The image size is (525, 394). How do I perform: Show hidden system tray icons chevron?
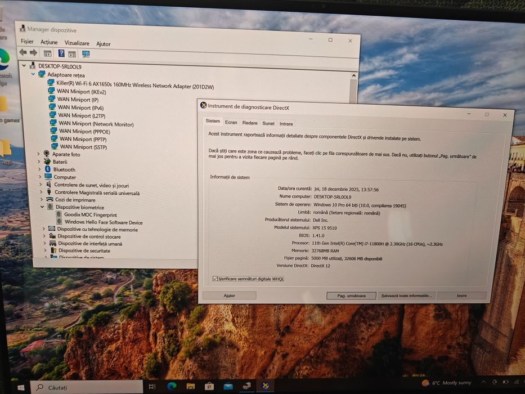(483, 382)
